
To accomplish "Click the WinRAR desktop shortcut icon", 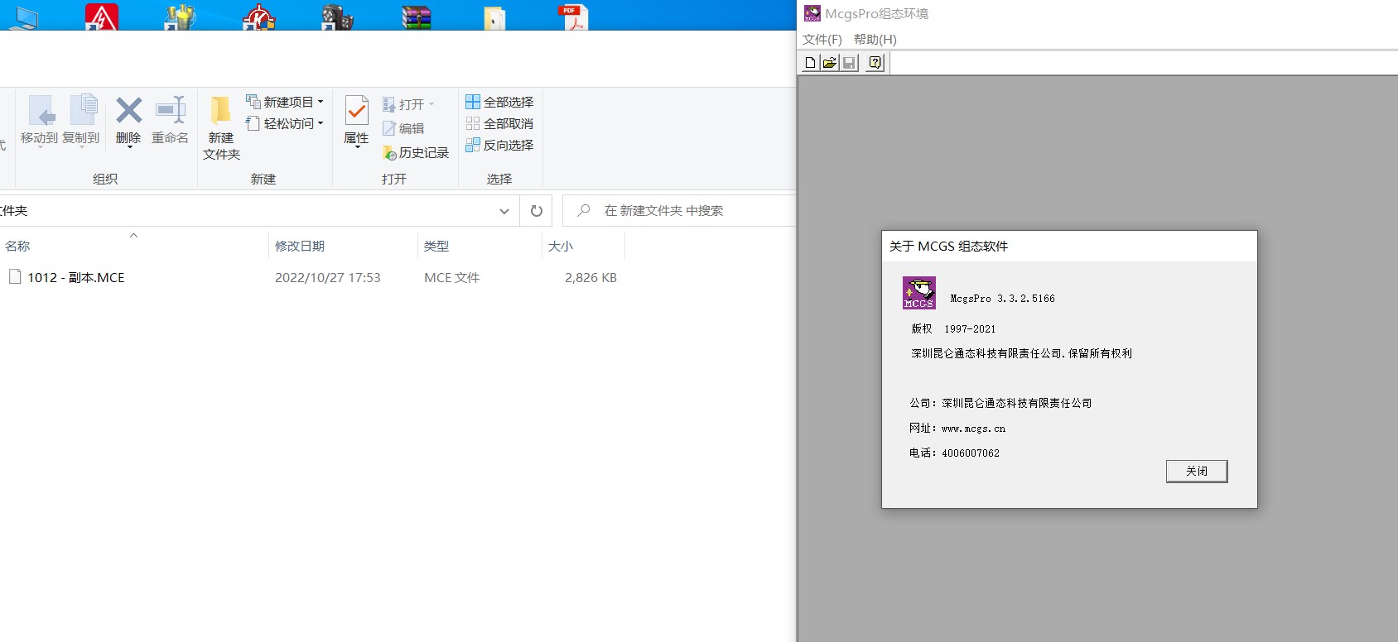I will [416, 17].
